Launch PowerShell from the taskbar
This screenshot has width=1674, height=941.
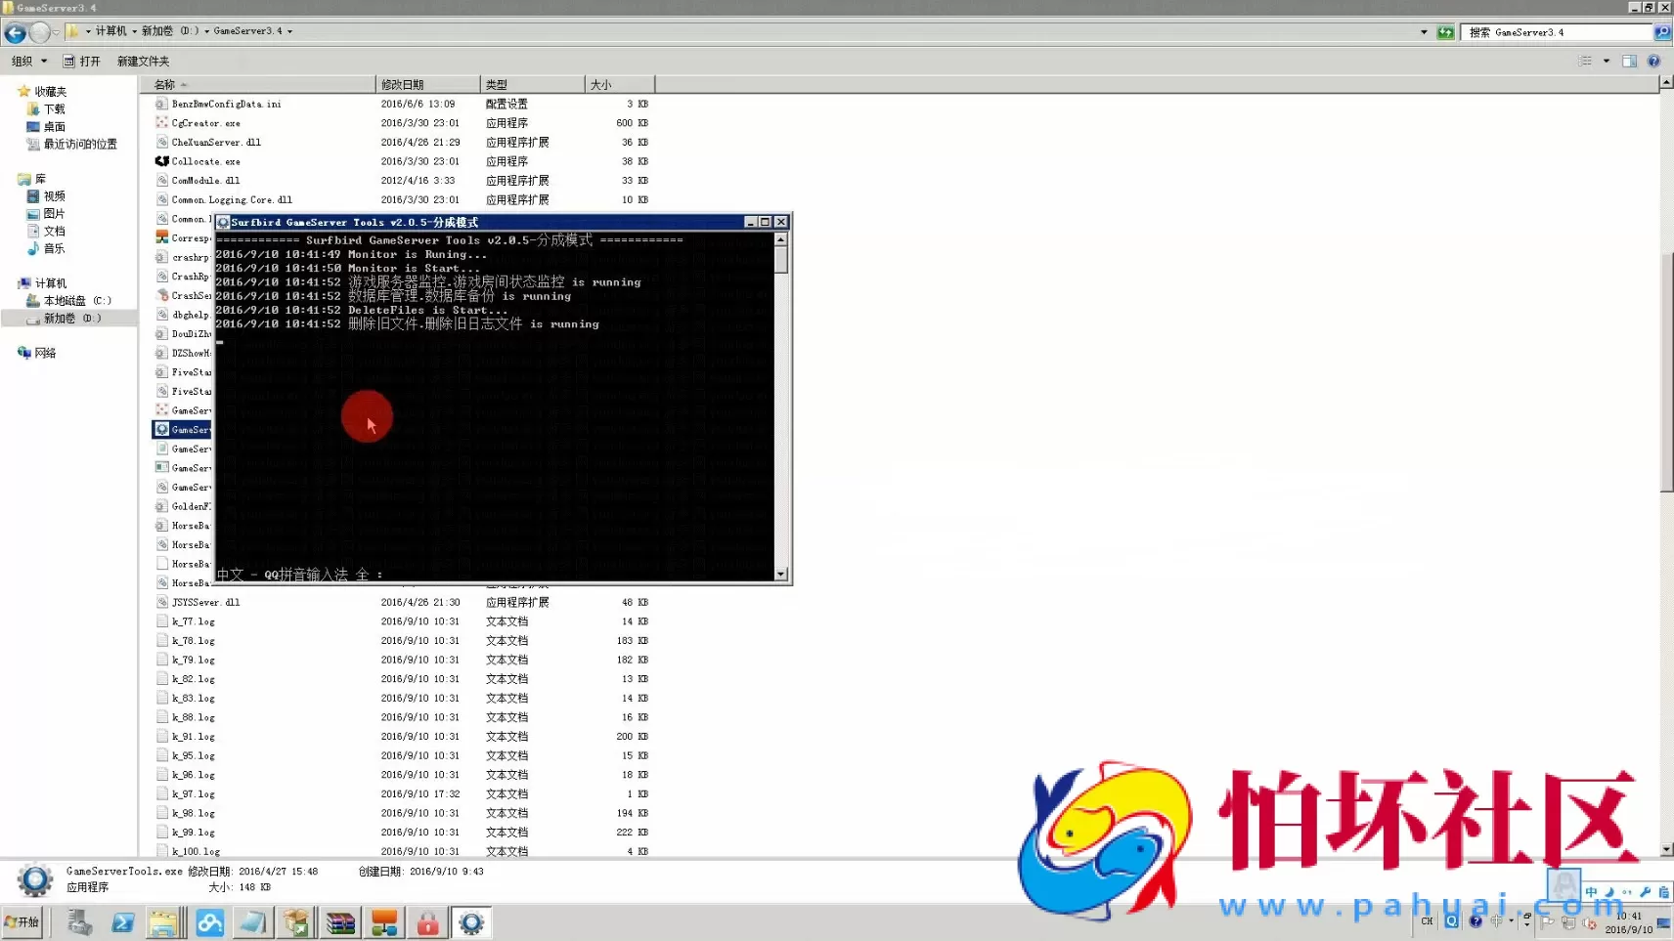(122, 922)
